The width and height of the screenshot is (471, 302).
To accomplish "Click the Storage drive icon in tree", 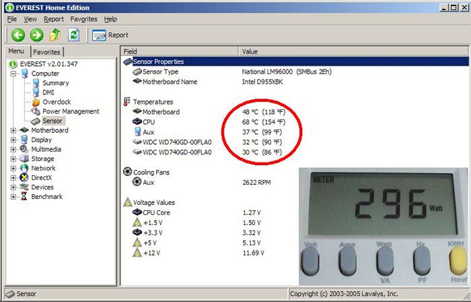I will click(x=24, y=159).
